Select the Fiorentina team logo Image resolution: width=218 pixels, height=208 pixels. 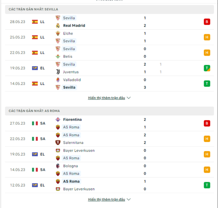[58, 120]
